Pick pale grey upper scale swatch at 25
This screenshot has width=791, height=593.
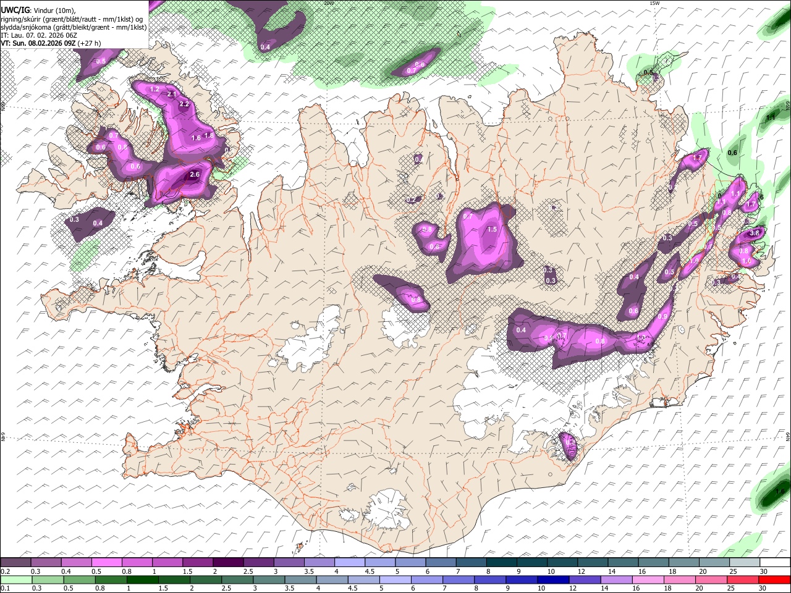(x=745, y=562)
